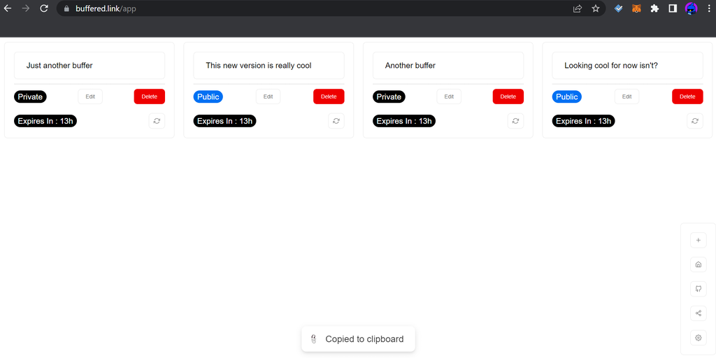Click 'Expires In : 13h' on 'This new version' card

pyautogui.click(x=224, y=121)
